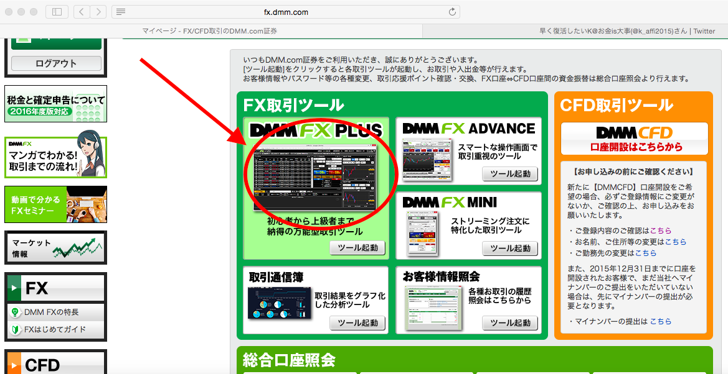Open the こちら link for ご勤務先の変更
728x374 pixels.
point(646,253)
